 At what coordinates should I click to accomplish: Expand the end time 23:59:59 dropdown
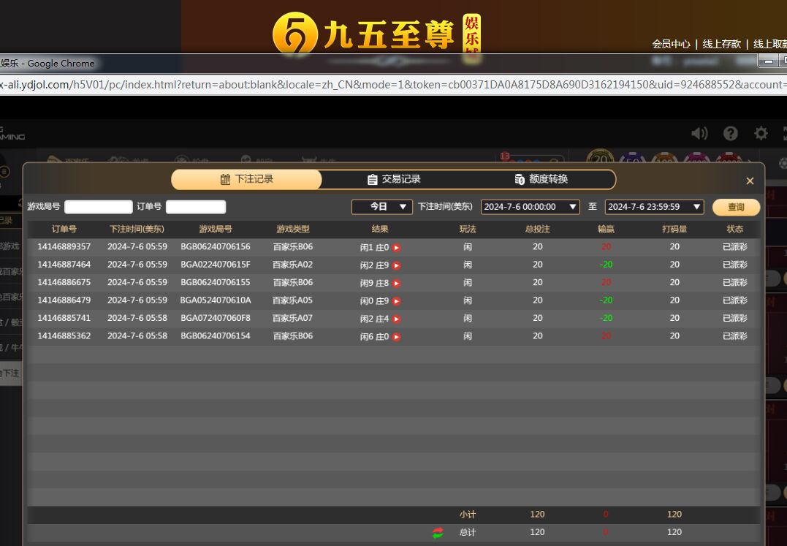click(654, 207)
